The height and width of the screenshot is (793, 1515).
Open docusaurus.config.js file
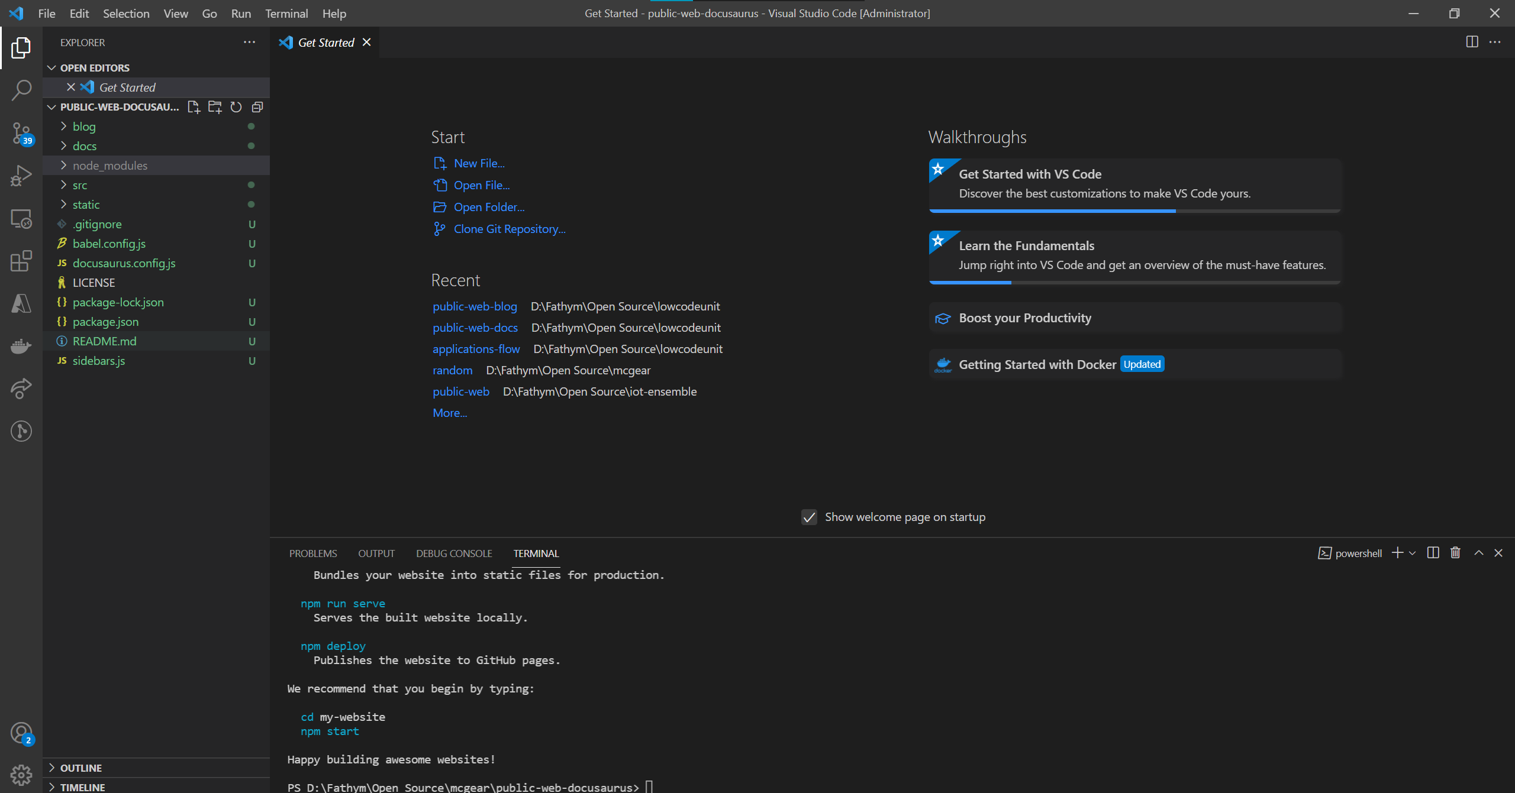[x=156, y=263]
